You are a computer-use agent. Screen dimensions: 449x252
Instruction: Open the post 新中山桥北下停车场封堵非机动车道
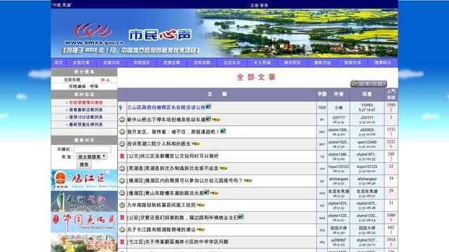coord(166,120)
